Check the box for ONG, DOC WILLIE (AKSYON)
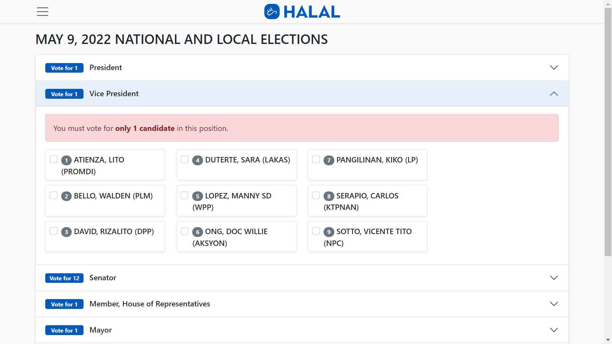 click(185, 231)
